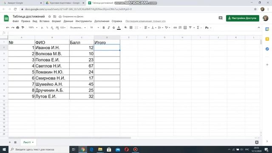The height and width of the screenshot is (153, 272).
Task: Undo the last action in toolbar
Action: click(8, 28)
